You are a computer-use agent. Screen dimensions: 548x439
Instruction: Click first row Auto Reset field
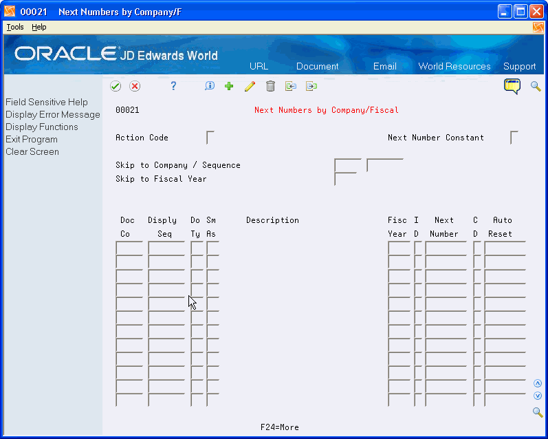click(505, 248)
